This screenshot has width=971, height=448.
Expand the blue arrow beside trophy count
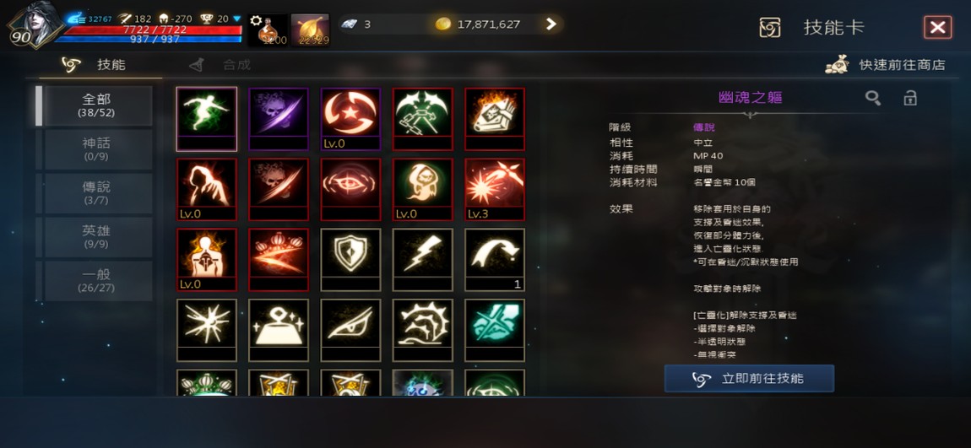coord(236,19)
